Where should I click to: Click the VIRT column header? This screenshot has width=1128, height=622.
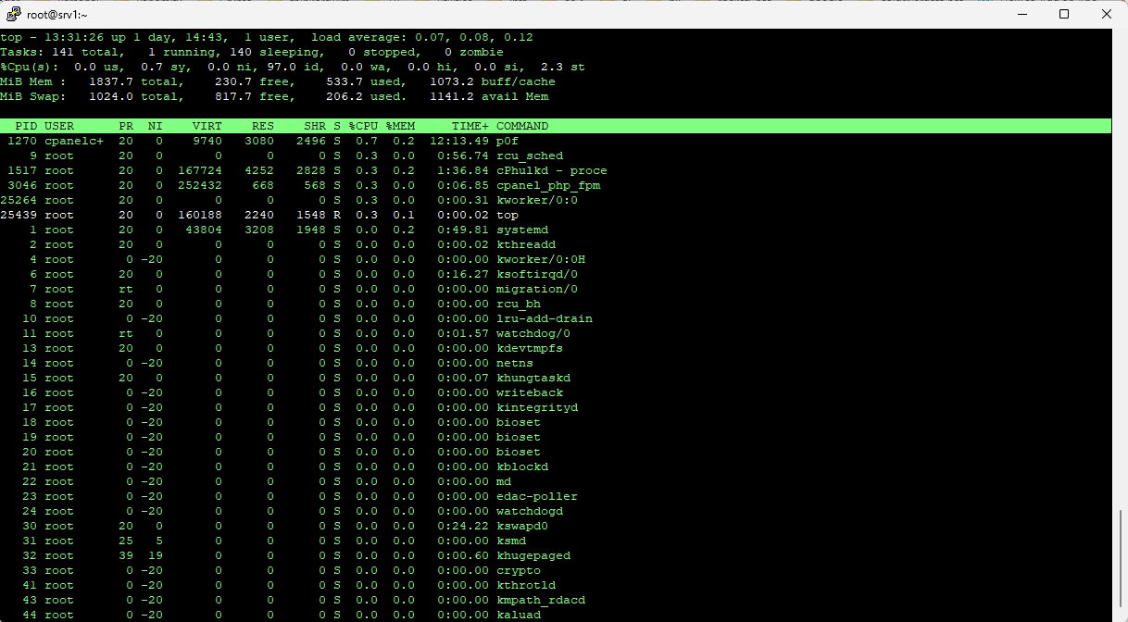[207, 126]
